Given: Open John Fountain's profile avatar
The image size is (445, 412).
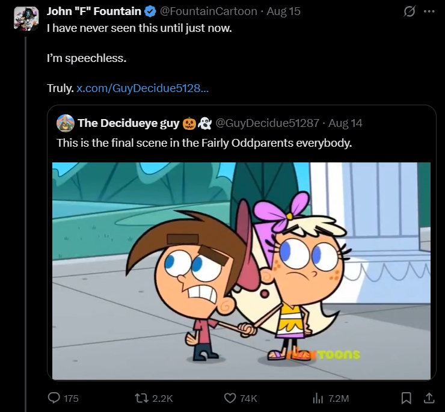Looking at the screenshot, I should 26,19.
